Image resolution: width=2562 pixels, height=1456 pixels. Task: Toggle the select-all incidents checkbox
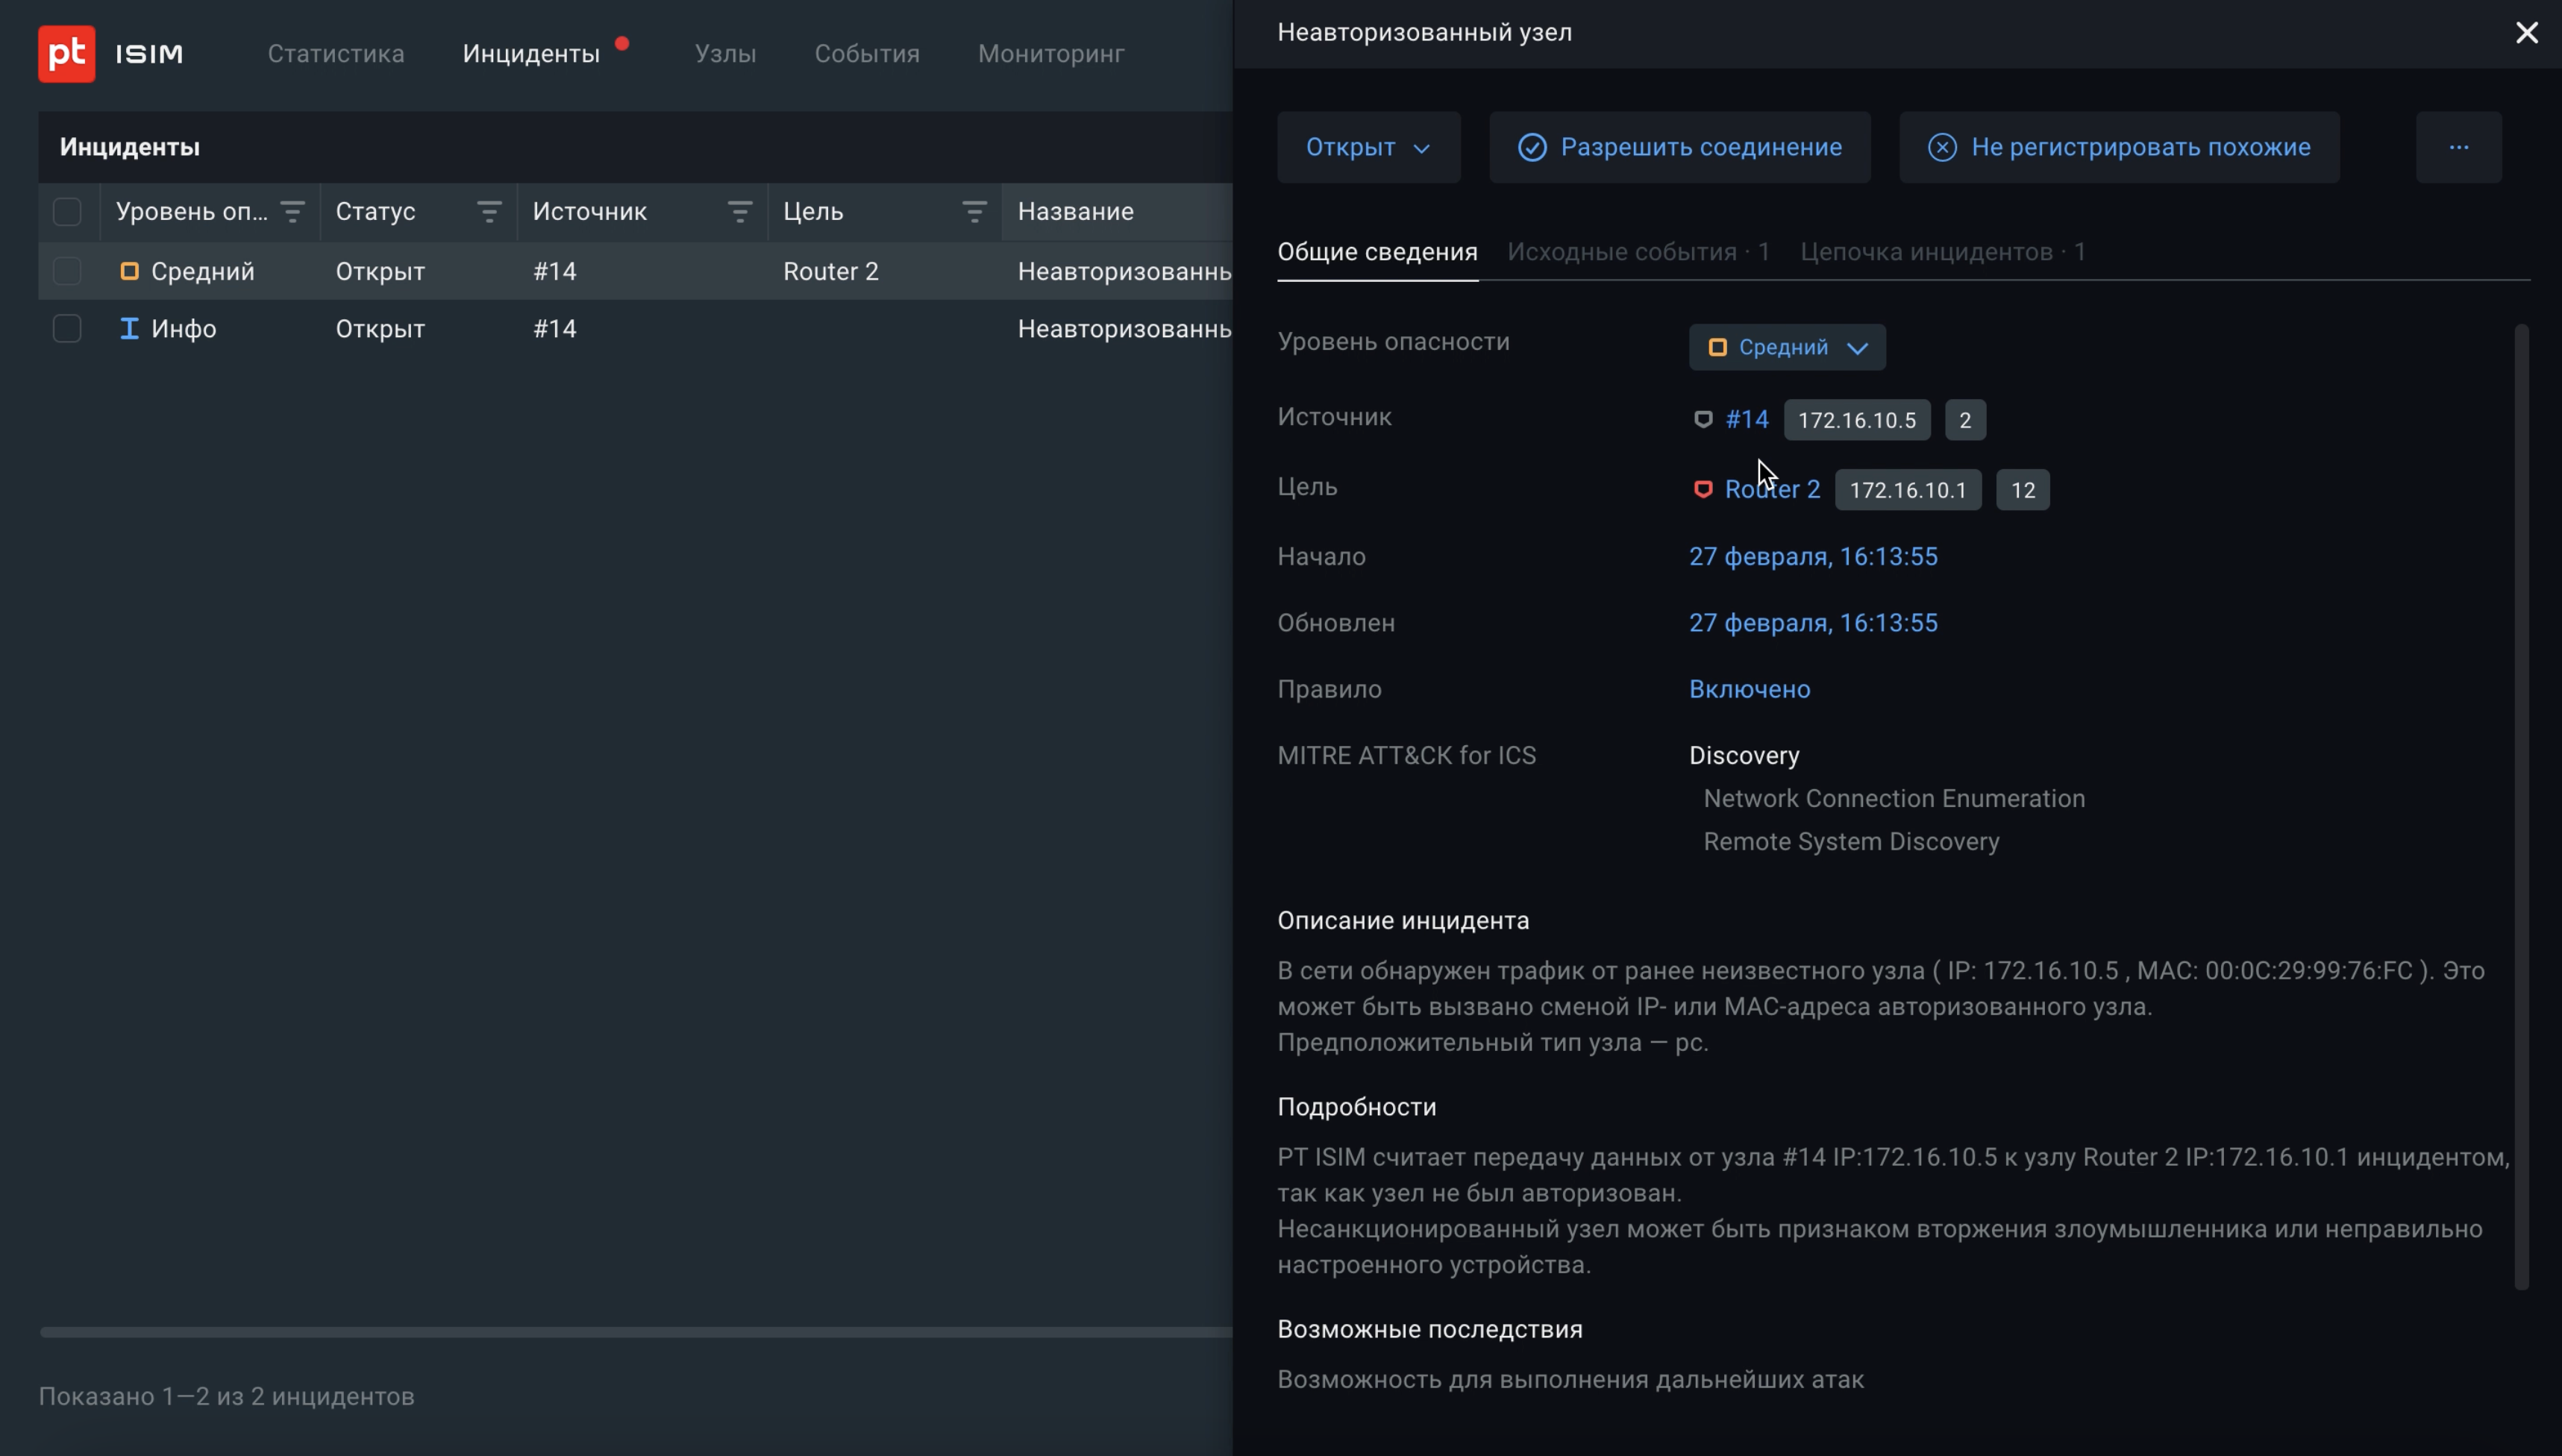click(67, 211)
